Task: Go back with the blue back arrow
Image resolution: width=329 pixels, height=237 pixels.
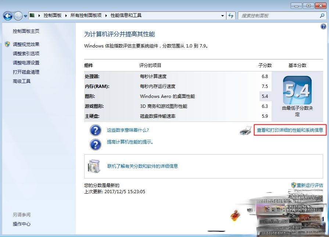Action: 8,16
